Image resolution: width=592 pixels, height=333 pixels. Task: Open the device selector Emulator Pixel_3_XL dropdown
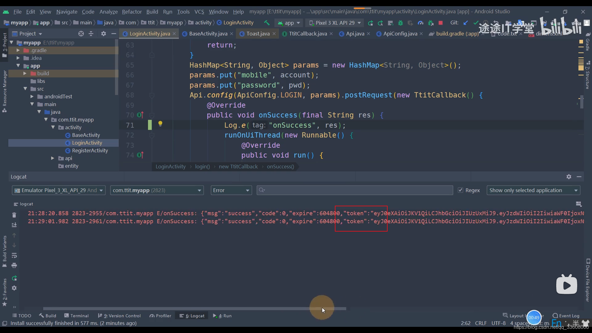point(59,190)
